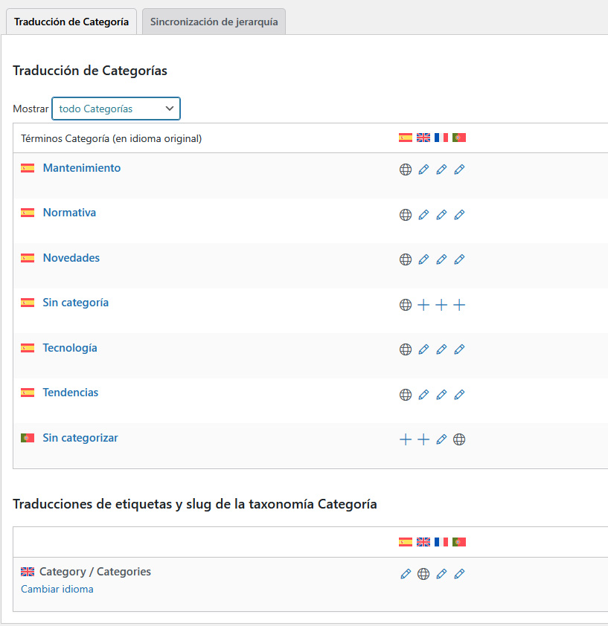This screenshot has width=608, height=626.
Task: Edit Portuguese translation of Novedades
Action: (459, 259)
